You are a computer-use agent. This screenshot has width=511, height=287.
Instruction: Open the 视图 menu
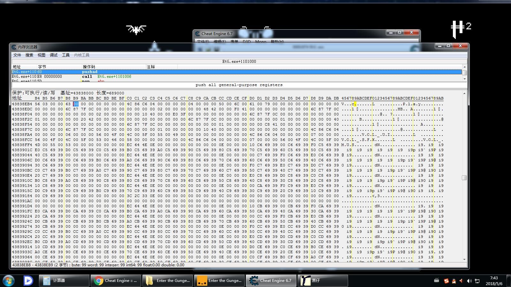coord(41,55)
